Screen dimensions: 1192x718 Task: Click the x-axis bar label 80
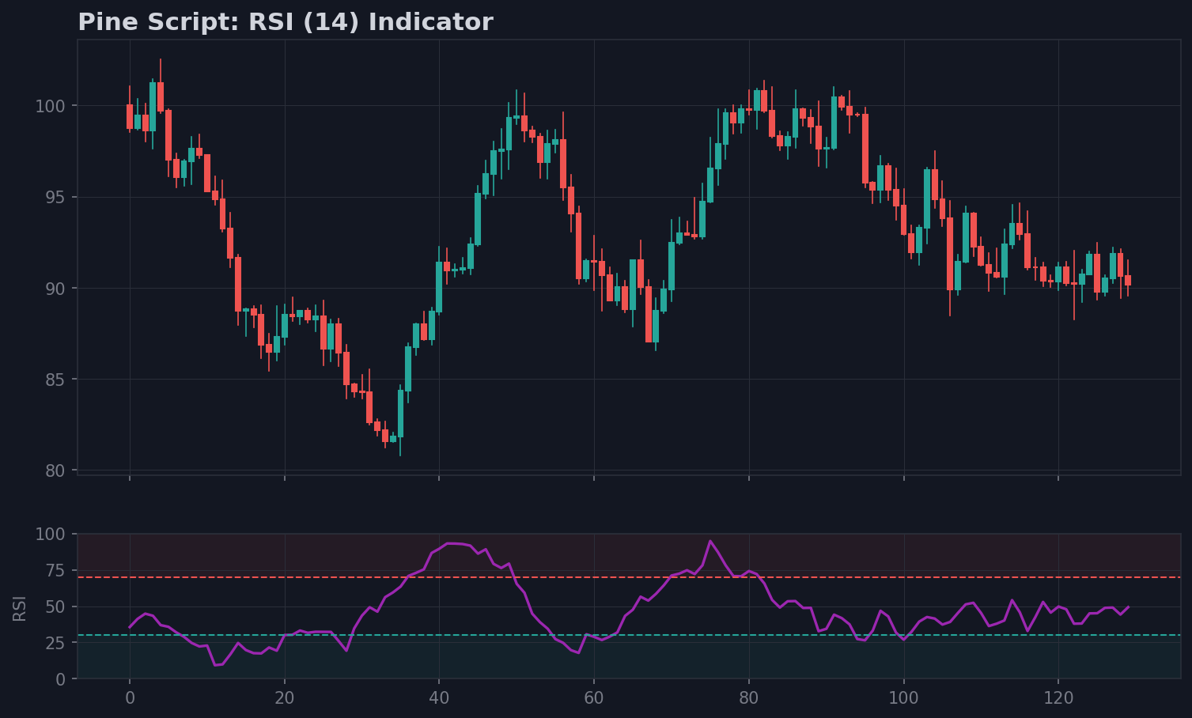pyautogui.click(x=749, y=698)
